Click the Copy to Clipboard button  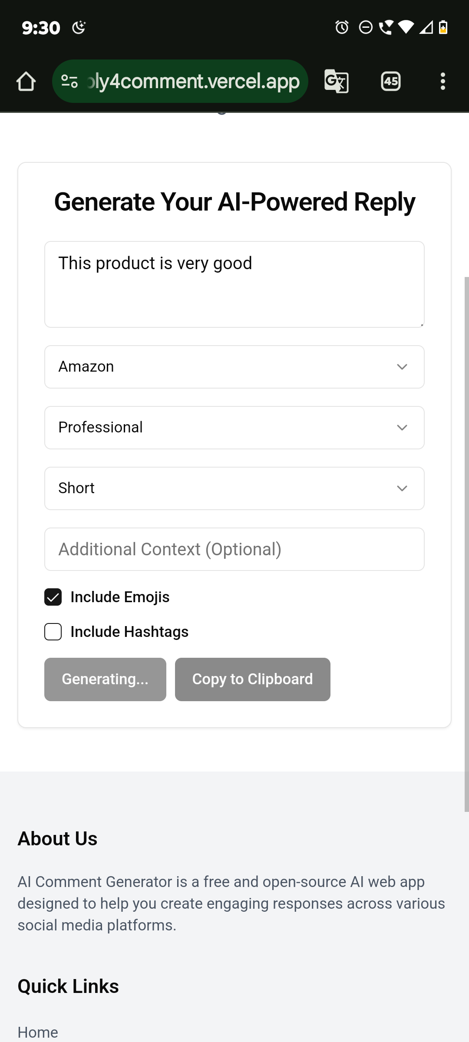[253, 679]
